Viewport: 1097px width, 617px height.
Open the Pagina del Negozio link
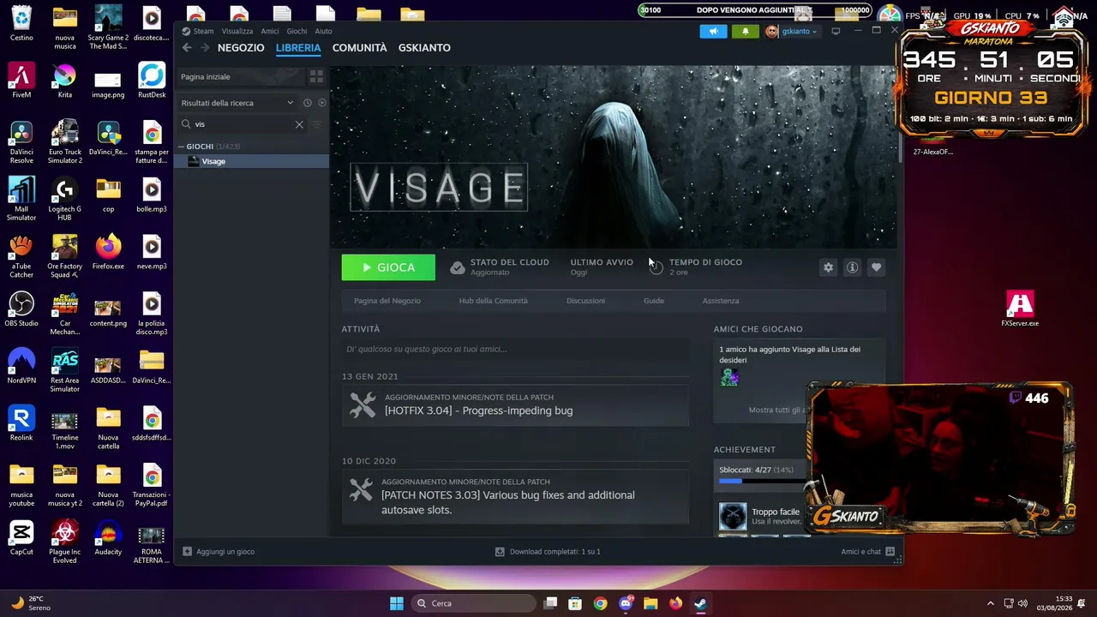(x=387, y=301)
